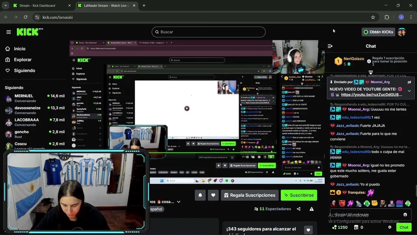Image resolution: width=417 pixels, height=235 pixels.
Task: Hide the pinned message with the eye icon
Action: click(409, 82)
